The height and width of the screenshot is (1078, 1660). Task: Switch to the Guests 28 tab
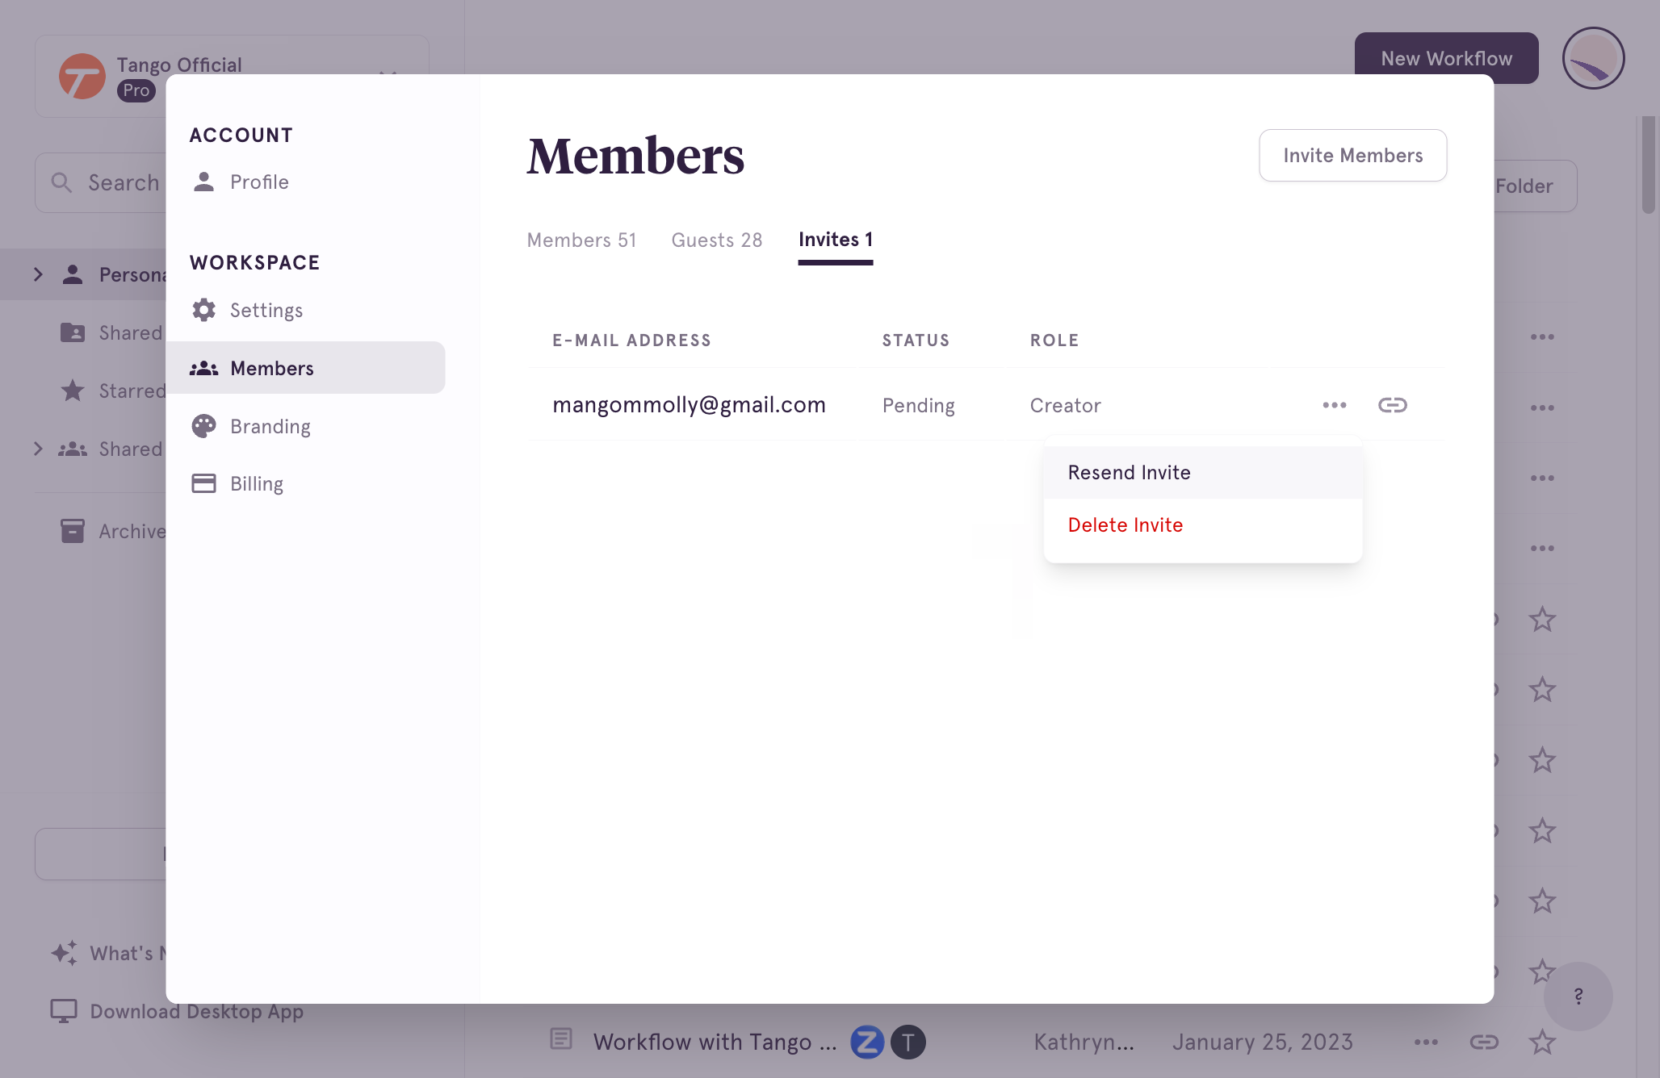click(717, 240)
